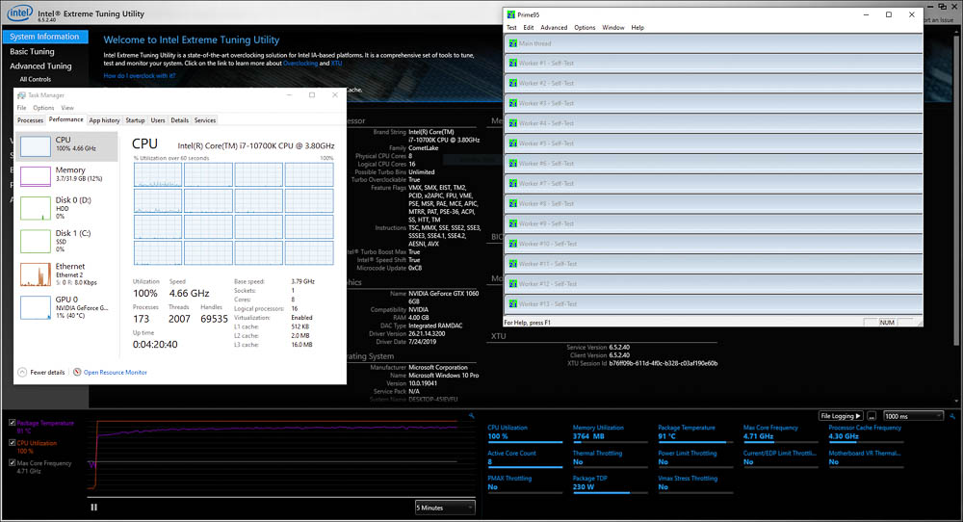The image size is (963, 522).
Task: Open the Overclocking link in welcome text
Action: tap(300, 64)
